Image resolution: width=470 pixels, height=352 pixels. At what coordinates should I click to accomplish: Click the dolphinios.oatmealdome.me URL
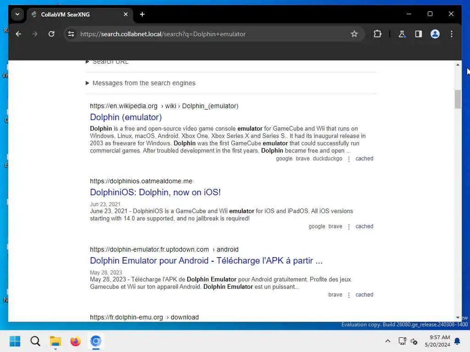(x=141, y=181)
